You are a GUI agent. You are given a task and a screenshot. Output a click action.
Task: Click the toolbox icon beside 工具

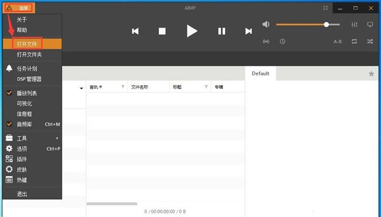(x=9, y=138)
